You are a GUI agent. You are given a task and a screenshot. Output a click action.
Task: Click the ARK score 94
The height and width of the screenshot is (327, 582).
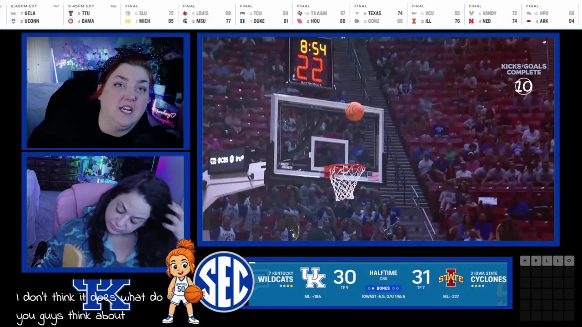572,21
